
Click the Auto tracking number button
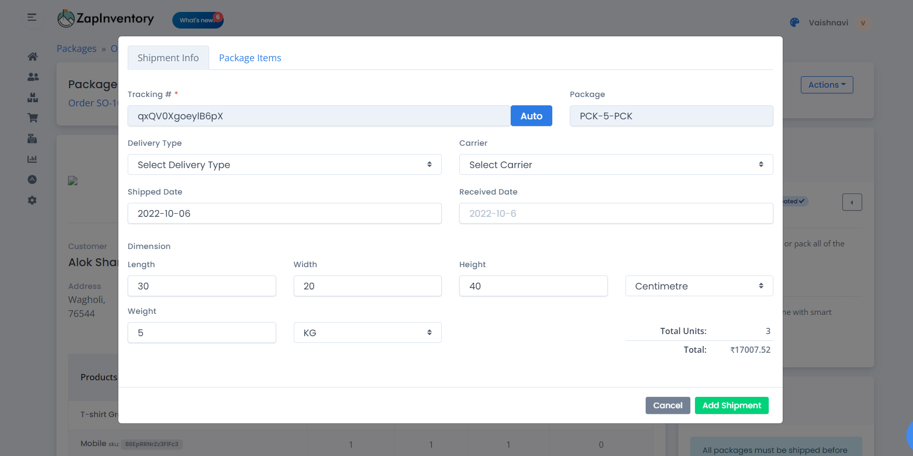coord(532,116)
